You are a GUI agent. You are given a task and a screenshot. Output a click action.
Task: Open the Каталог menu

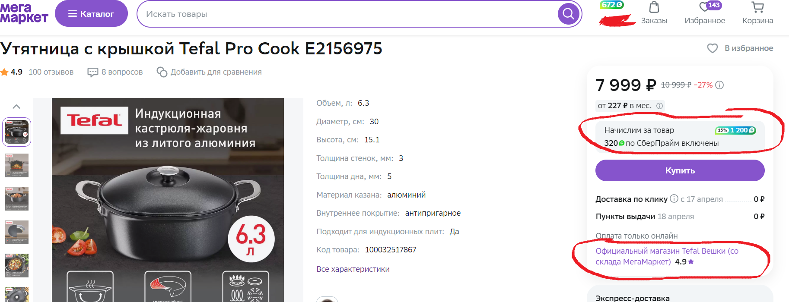coord(91,14)
